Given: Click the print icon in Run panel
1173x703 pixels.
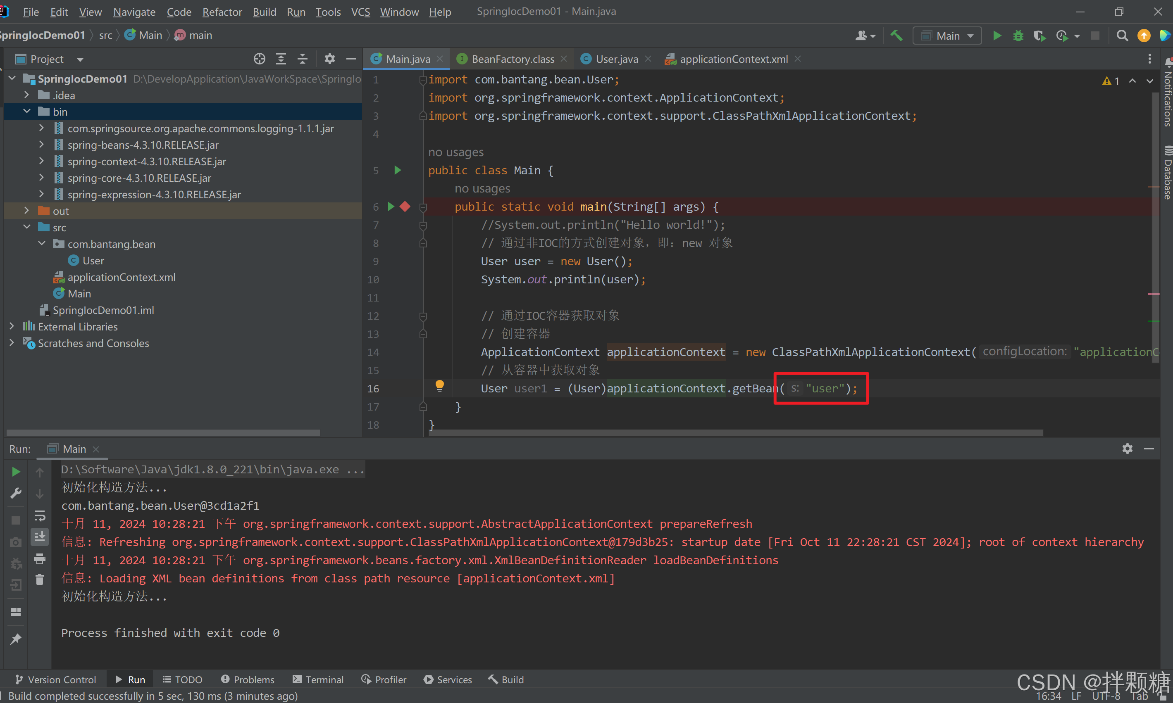Looking at the screenshot, I should [40, 559].
